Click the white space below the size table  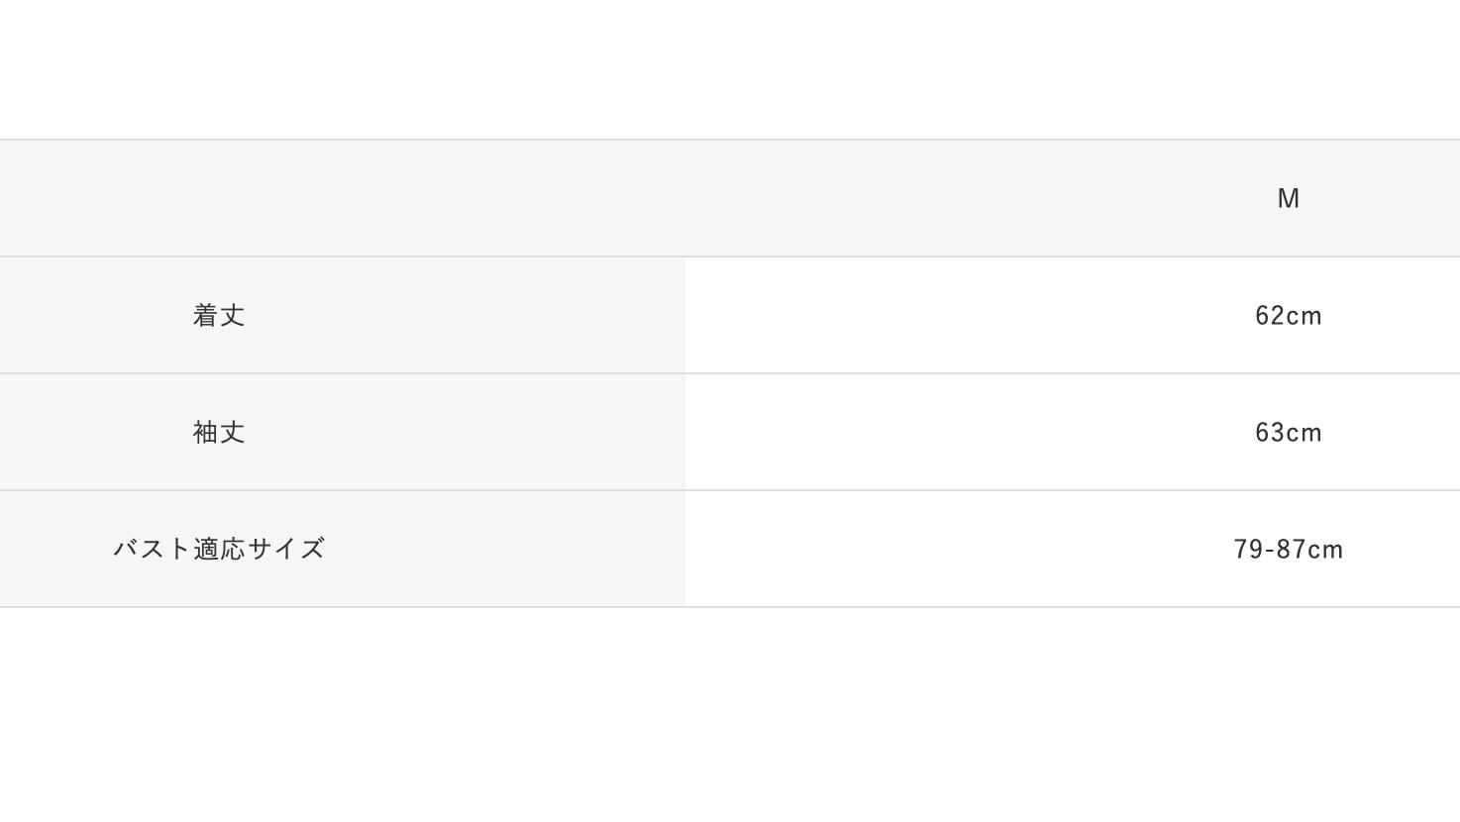point(730,713)
